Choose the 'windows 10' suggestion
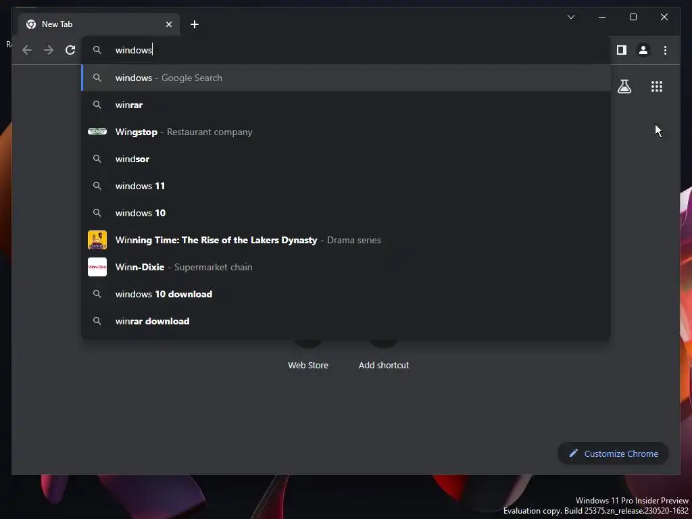This screenshot has width=692, height=519. pyautogui.click(x=346, y=213)
